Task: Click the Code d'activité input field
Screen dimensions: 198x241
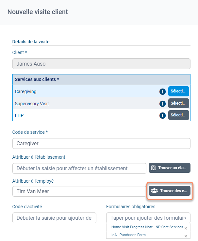Action: click(x=54, y=218)
